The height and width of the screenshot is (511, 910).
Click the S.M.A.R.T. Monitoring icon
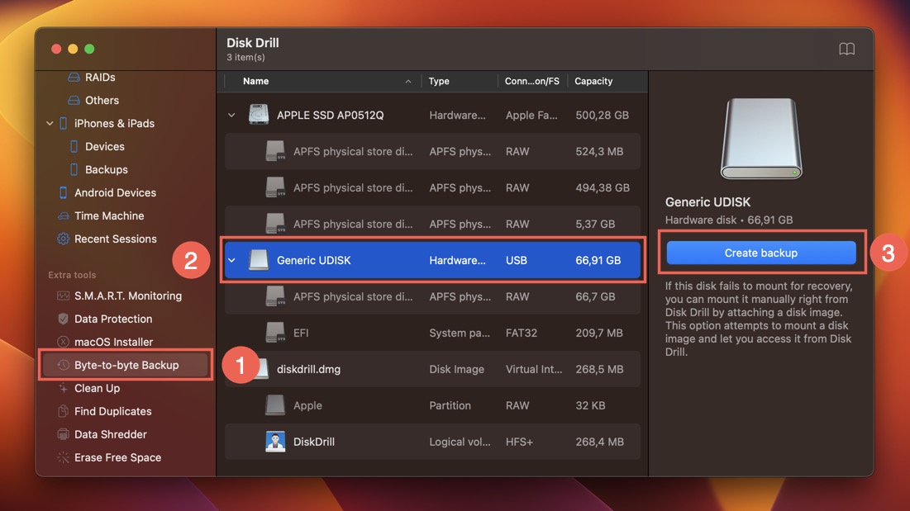point(64,296)
